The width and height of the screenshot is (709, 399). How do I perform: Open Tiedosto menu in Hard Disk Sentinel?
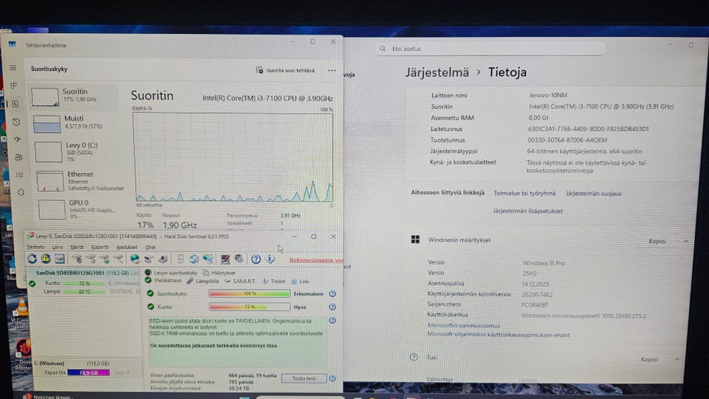coord(35,247)
